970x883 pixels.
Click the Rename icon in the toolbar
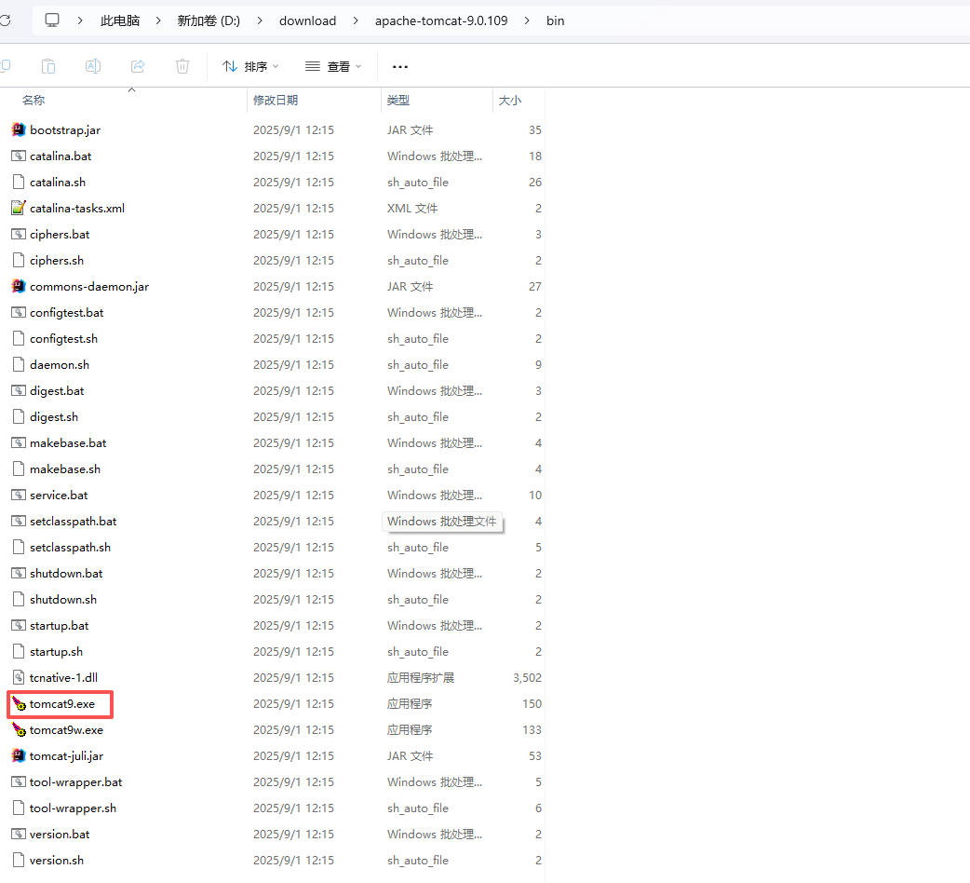pyautogui.click(x=92, y=66)
